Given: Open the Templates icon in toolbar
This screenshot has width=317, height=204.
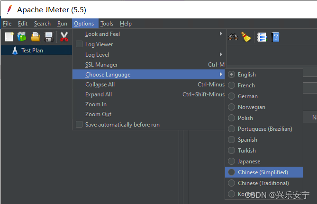Looking at the screenshot, I should [x=22, y=37].
